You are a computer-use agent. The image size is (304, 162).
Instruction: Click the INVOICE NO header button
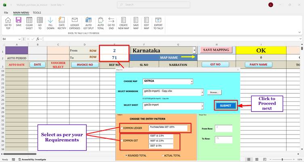[85, 65]
